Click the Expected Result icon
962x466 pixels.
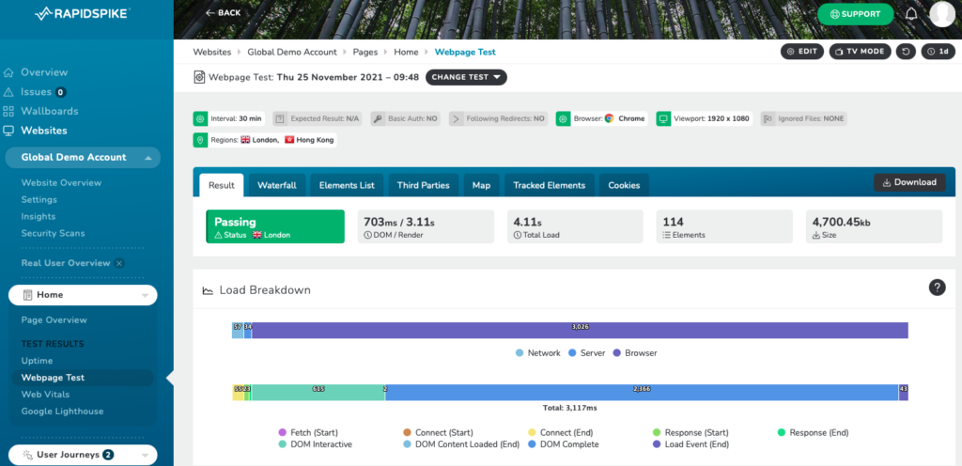tap(280, 119)
